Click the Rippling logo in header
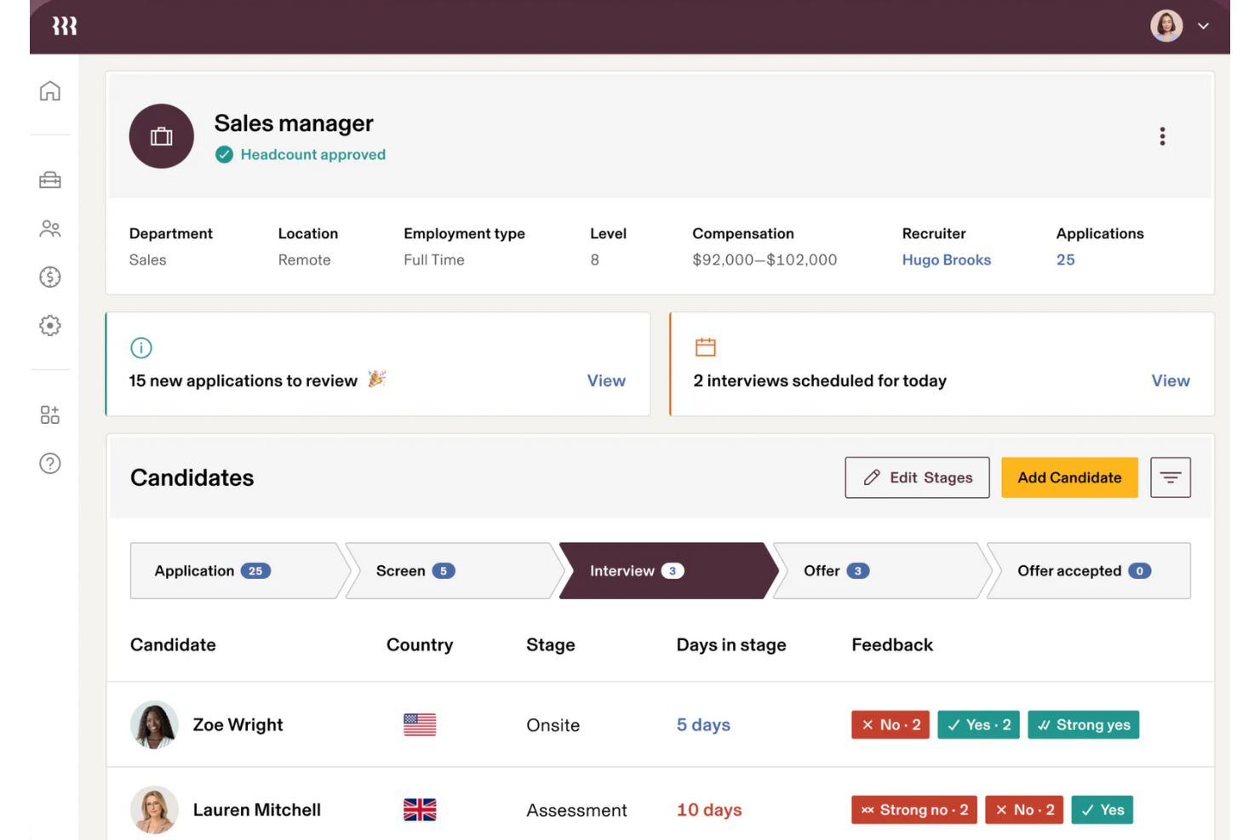The height and width of the screenshot is (840, 1260). coord(65,26)
